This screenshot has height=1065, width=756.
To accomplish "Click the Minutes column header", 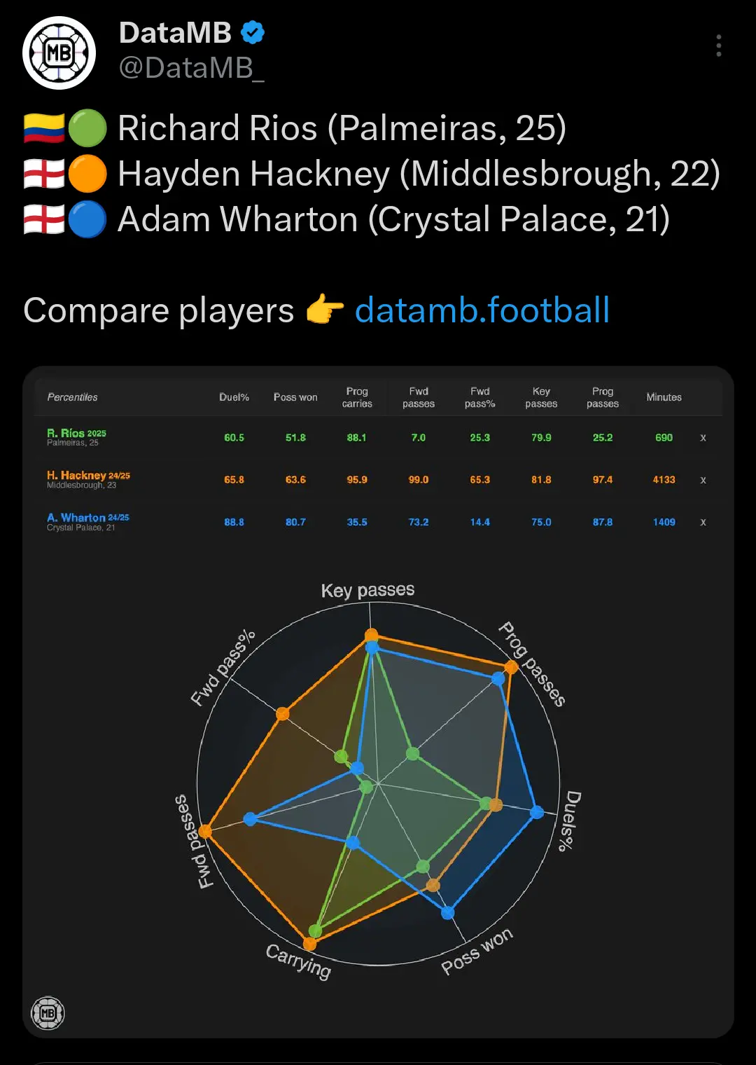I will click(x=664, y=397).
